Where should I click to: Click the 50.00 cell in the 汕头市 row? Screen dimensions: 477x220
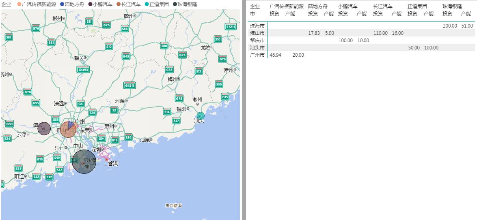(414, 48)
